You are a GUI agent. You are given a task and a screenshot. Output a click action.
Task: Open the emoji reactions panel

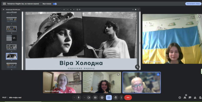click(x=102, y=98)
